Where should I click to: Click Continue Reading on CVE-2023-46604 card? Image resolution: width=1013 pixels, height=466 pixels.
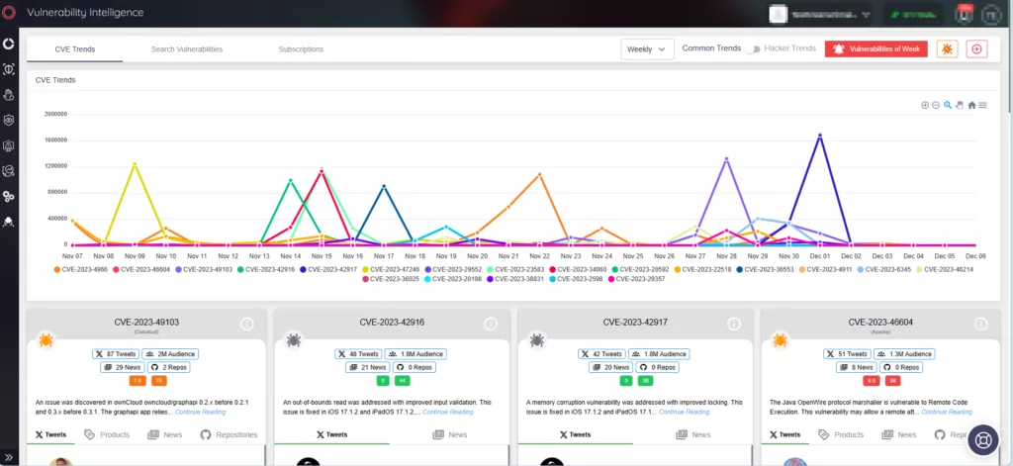946,412
